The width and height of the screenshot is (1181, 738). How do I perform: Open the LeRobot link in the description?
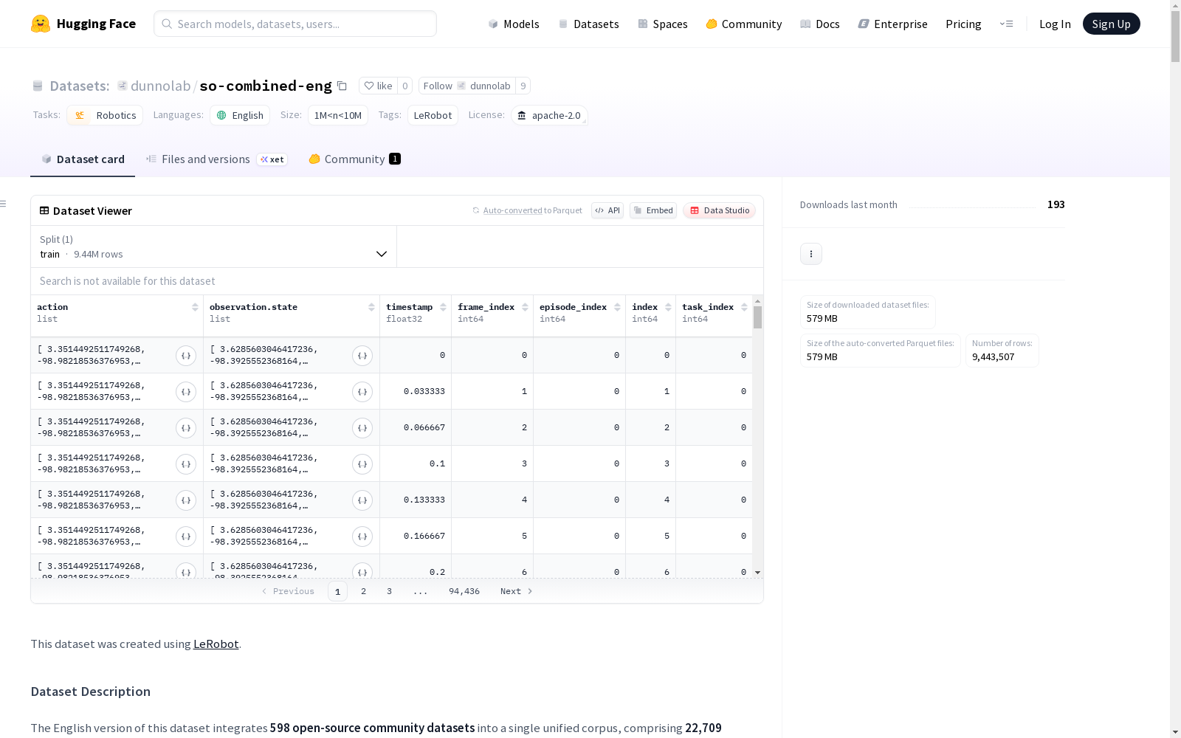tap(216, 644)
